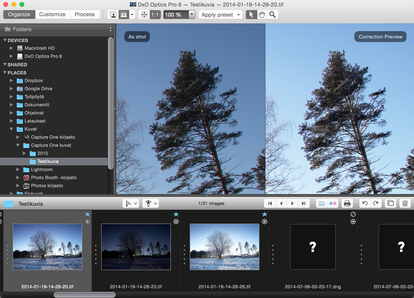Go to the next image
The height and width of the screenshot is (298, 414).
pos(292,204)
